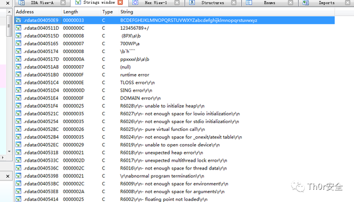Click string icon of row .rdata:0040528C
Image resolution: width=354 pixels, height=202 pixels.
(18, 129)
